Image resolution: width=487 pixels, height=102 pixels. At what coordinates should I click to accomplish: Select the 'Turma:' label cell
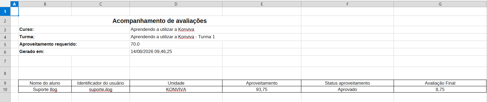[x=74, y=37]
